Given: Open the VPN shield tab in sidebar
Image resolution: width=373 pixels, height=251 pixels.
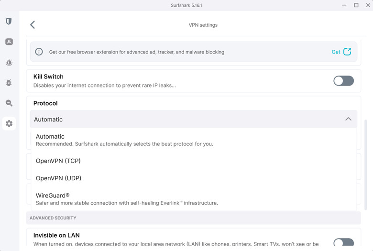Looking at the screenshot, I should [9, 22].
